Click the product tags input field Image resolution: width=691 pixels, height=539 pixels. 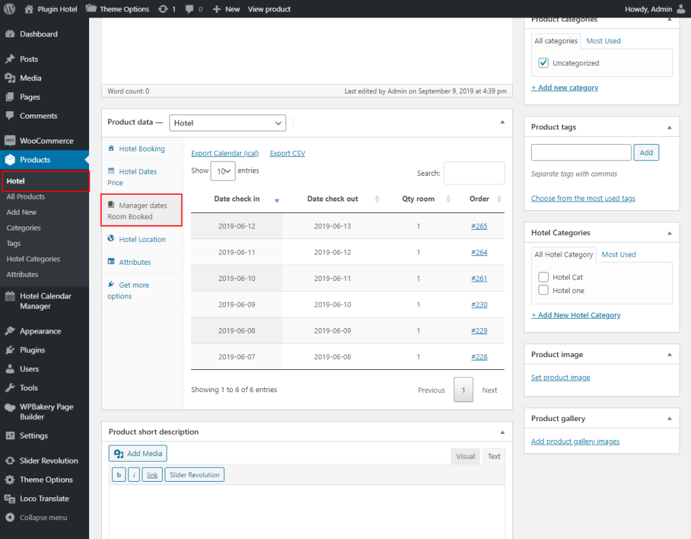pos(581,153)
